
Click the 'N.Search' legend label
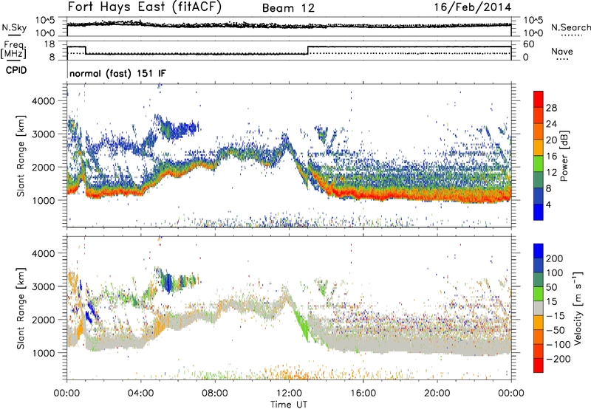[570, 27]
